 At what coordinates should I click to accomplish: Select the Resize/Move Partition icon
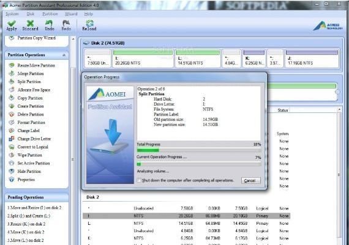click(x=12, y=65)
